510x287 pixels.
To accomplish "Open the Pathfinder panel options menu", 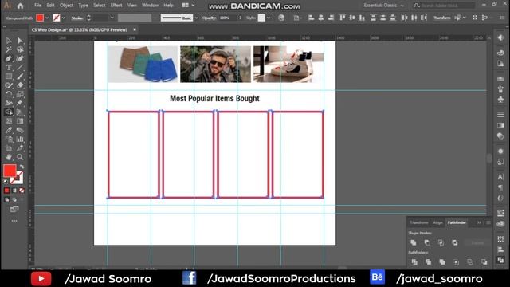I will pyautogui.click(x=488, y=222).
